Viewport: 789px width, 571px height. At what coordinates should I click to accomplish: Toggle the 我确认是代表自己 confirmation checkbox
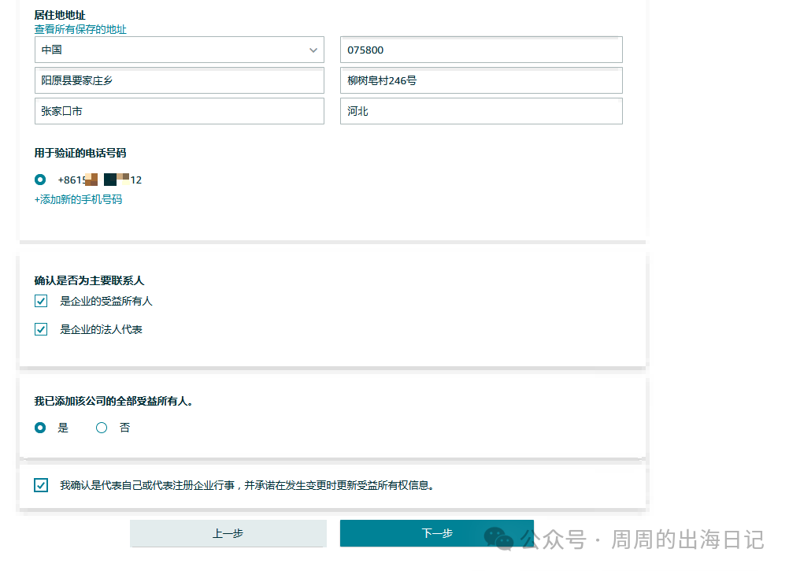tap(41, 485)
